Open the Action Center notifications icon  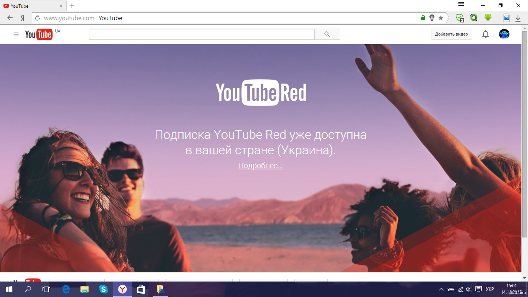[x=479, y=289]
